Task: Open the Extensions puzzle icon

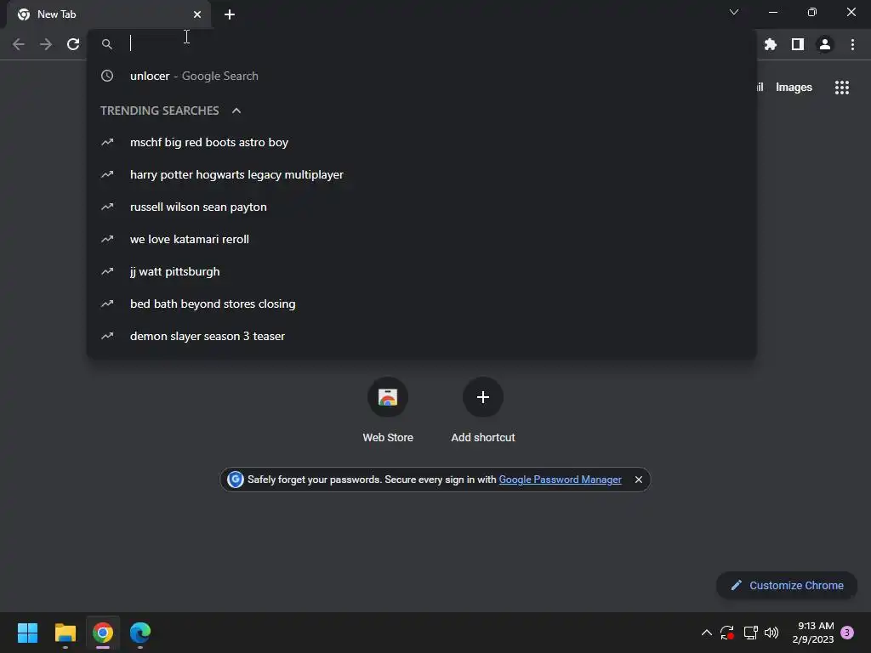Action: (x=770, y=44)
